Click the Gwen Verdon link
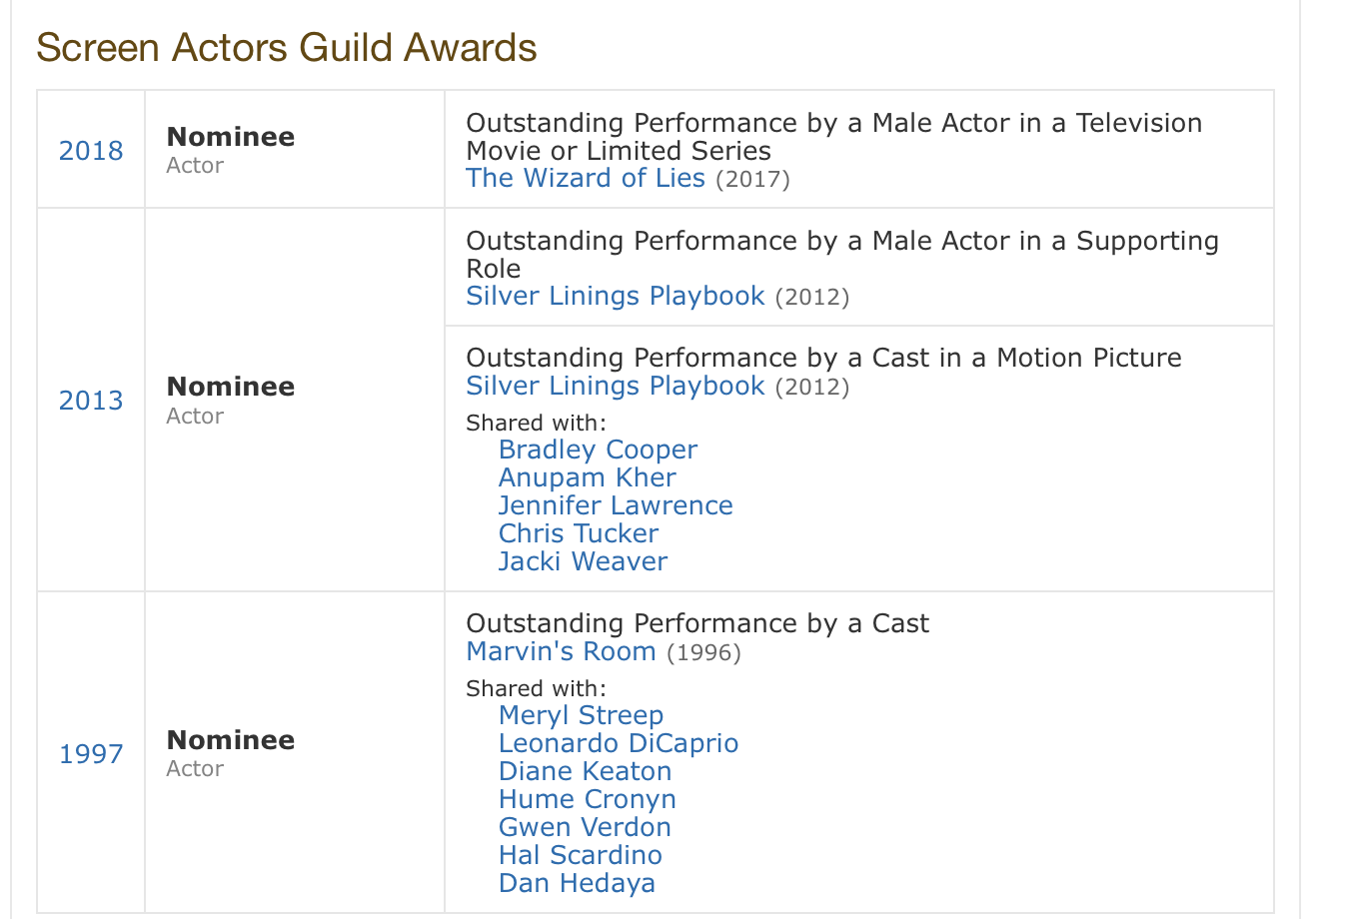 585,828
